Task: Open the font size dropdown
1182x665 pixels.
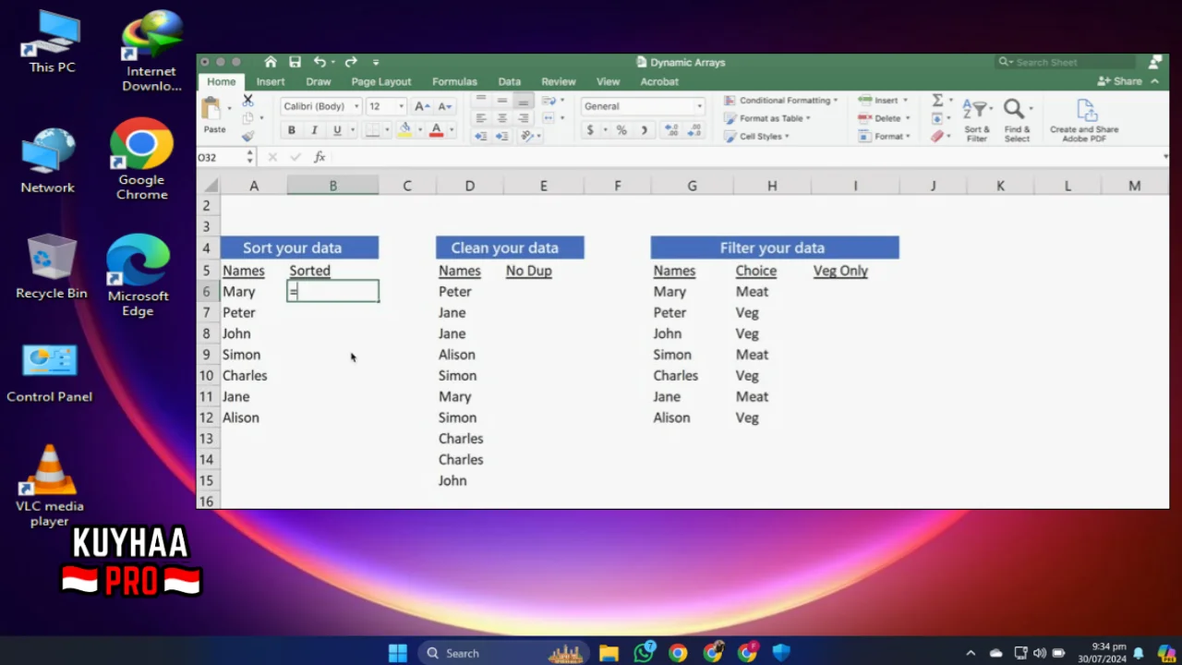Action: click(401, 106)
